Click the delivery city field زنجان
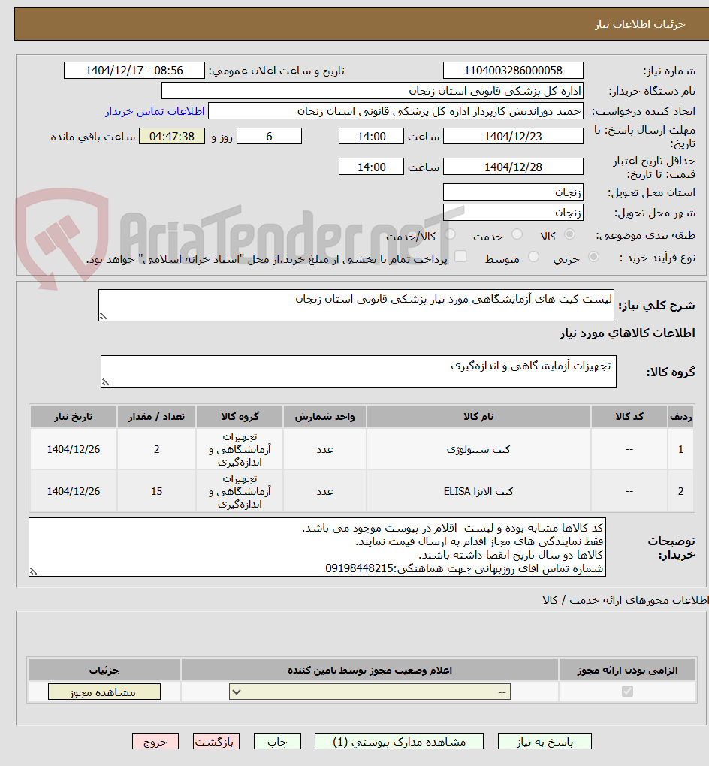Screen dimensions: 709x766 (513, 213)
